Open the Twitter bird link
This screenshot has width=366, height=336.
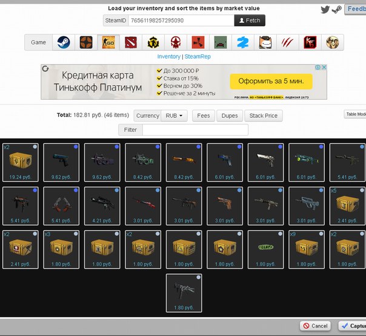[325, 10]
